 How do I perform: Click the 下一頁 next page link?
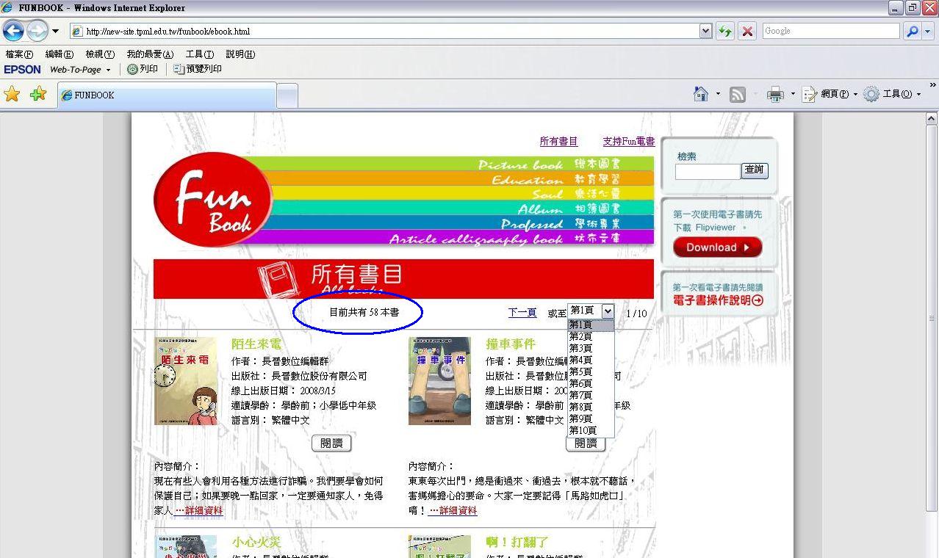[522, 313]
